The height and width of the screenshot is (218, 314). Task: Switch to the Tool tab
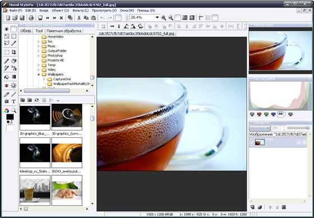click(39, 31)
